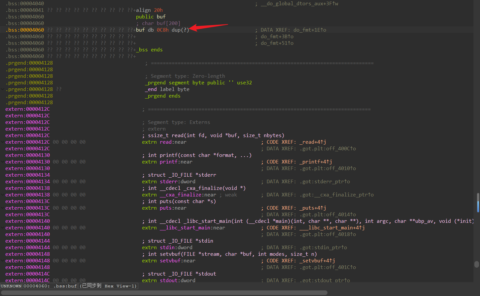Click the 'Hex View-1' sync status entry
The width and height of the screenshot is (480, 296).
(108, 286)
